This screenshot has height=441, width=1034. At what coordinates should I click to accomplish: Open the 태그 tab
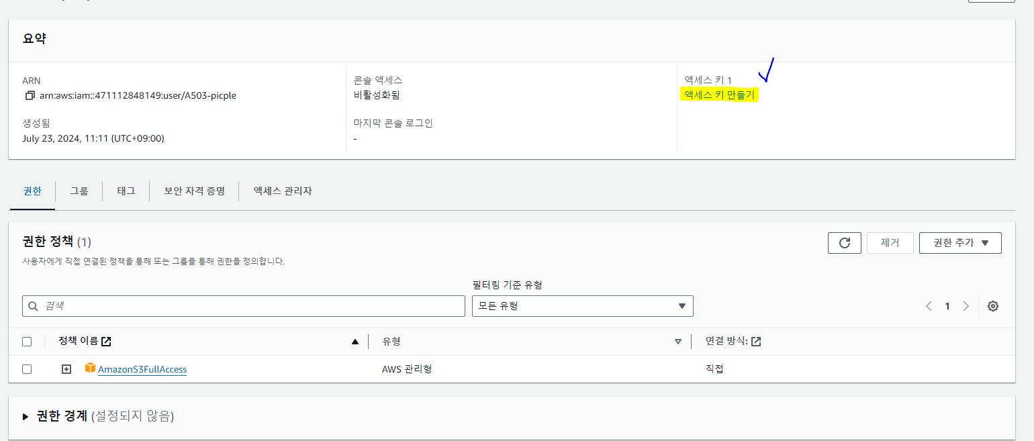point(125,191)
